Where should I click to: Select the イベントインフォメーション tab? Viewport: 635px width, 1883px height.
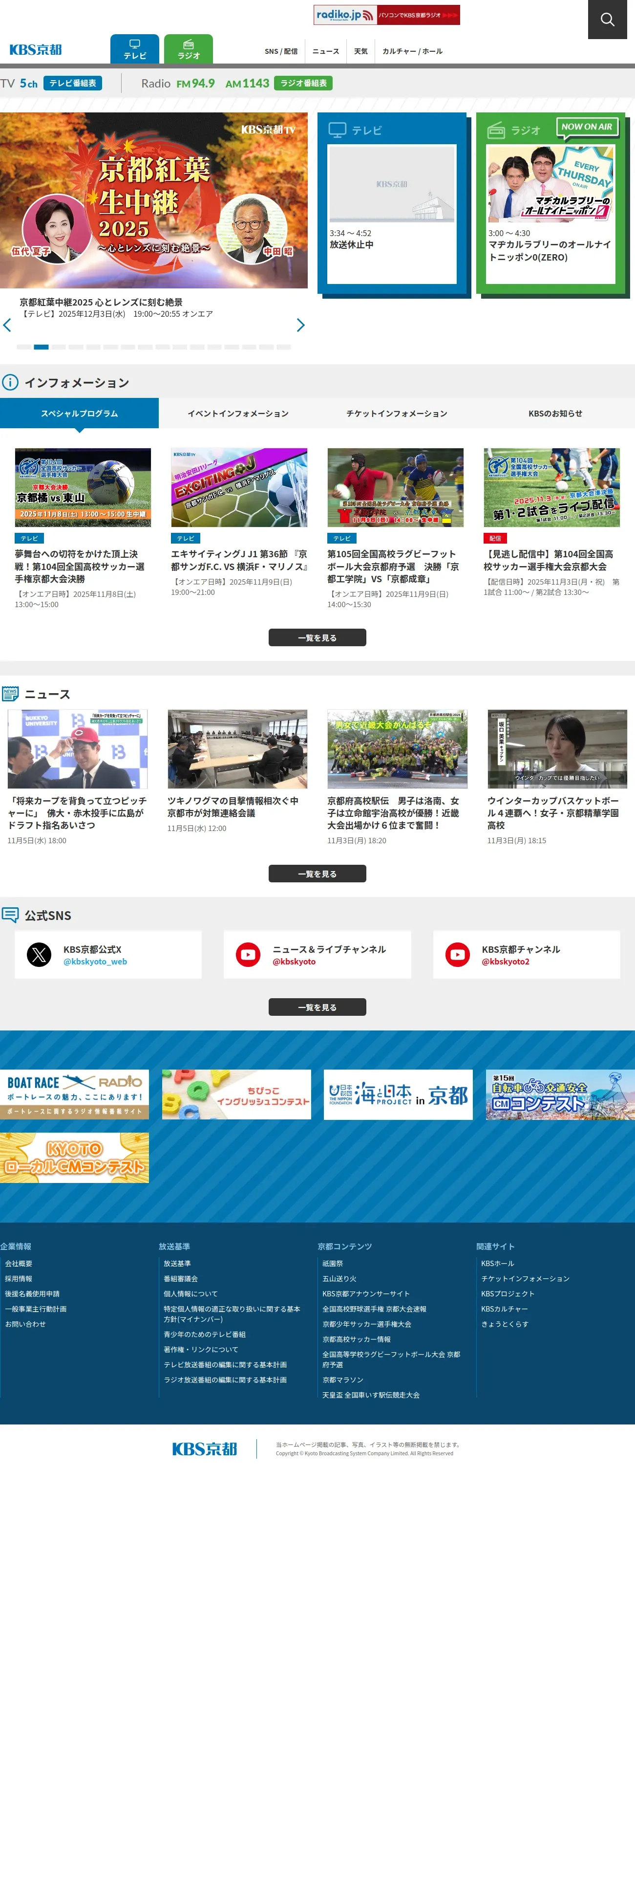tap(238, 414)
